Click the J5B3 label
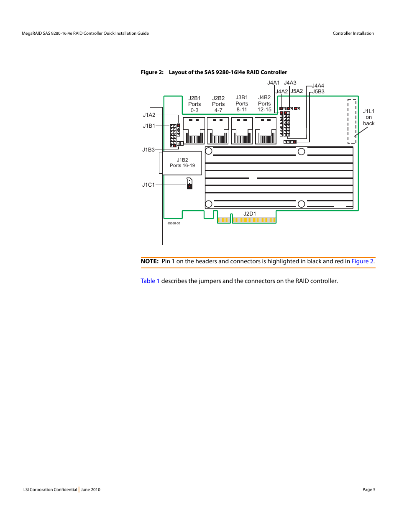Viewport: 399px width, 517px height. point(318,91)
